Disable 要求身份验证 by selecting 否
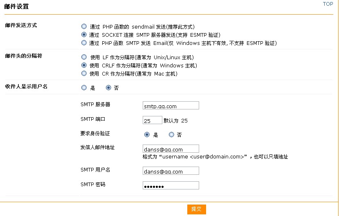This screenshot has width=339, height=216. coord(171,135)
